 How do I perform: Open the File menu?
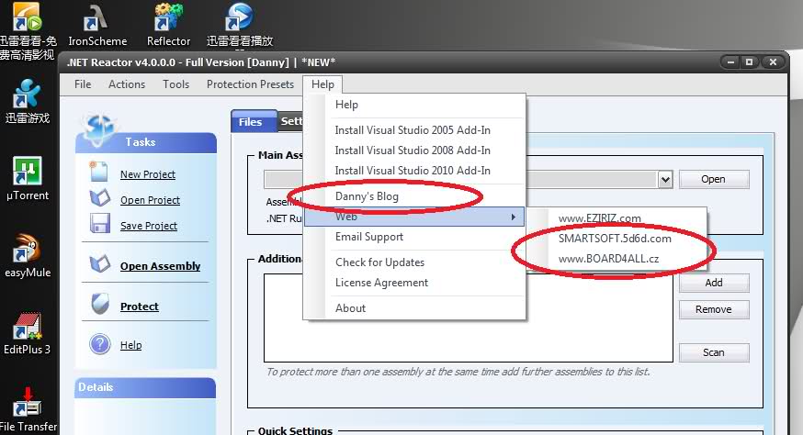[83, 84]
